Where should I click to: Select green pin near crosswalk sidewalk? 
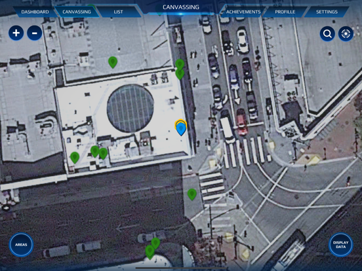pos(192,194)
